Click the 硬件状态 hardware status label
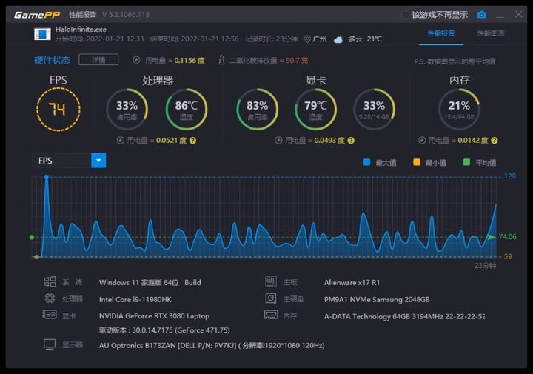The height and width of the screenshot is (374, 533). pyautogui.click(x=53, y=60)
